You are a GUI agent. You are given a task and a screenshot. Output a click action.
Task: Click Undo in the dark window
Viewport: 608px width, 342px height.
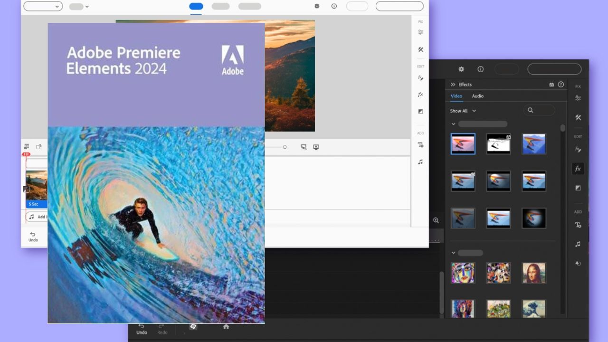coord(142,329)
